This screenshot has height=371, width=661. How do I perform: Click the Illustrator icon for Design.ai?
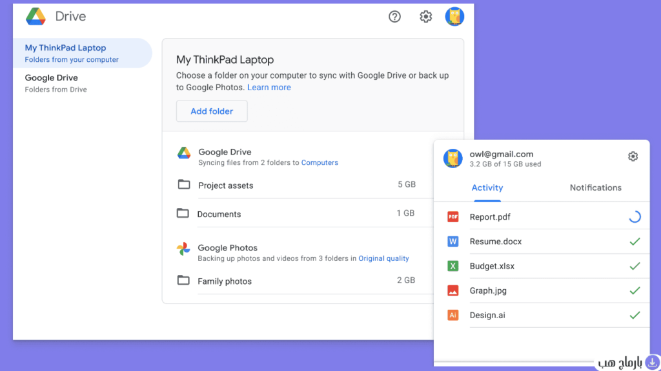tap(453, 315)
